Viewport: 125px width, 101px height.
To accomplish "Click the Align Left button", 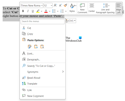I will [118, 8].
